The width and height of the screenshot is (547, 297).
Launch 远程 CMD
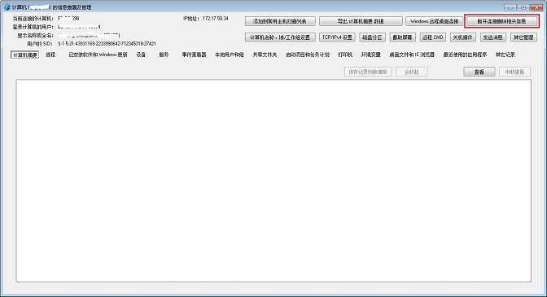click(x=432, y=37)
